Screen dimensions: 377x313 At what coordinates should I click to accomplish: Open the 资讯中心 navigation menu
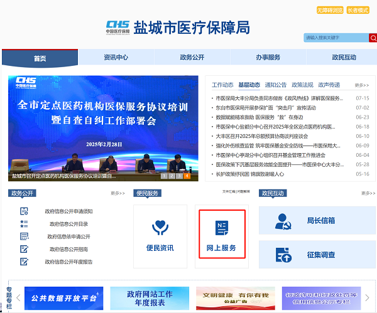pyautogui.click(x=116, y=58)
